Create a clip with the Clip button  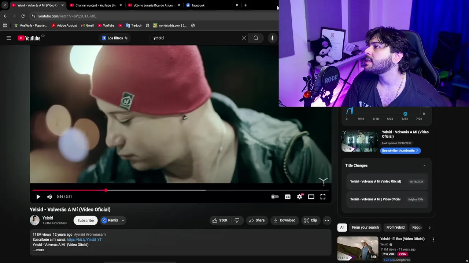click(x=310, y=220)
